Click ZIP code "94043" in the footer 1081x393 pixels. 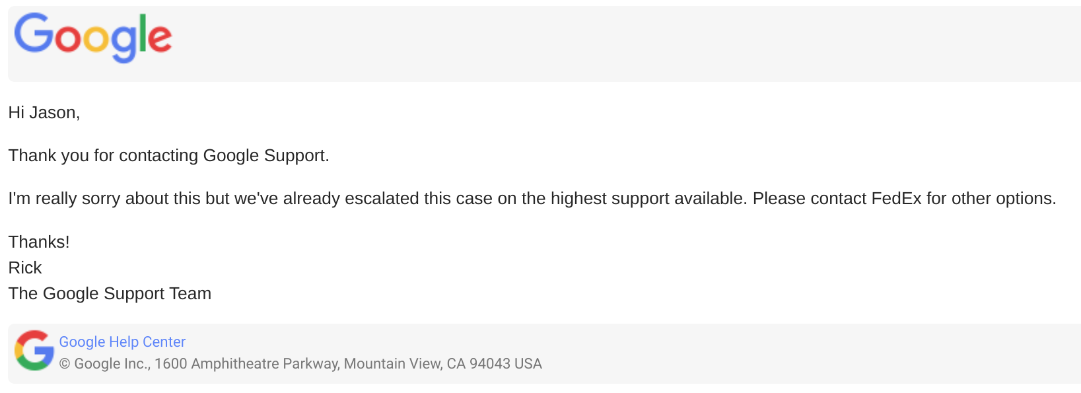coord(489,364)
